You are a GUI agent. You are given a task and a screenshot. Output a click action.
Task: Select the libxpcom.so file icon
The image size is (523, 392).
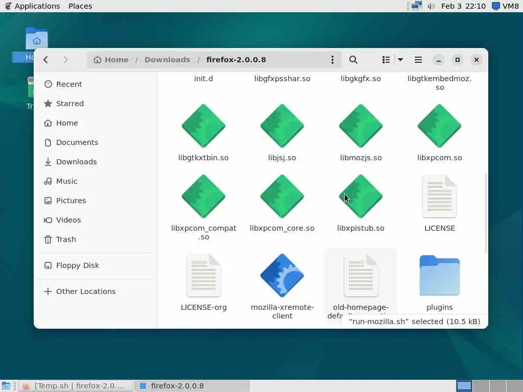[439, 126]
